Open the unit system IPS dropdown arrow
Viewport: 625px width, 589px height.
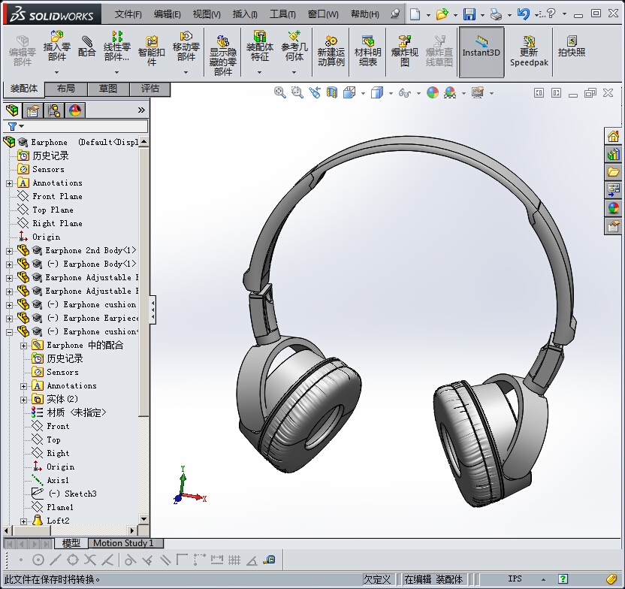coord(542,579)
